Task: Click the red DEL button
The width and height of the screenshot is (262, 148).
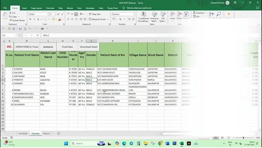Action: [9, 47]
